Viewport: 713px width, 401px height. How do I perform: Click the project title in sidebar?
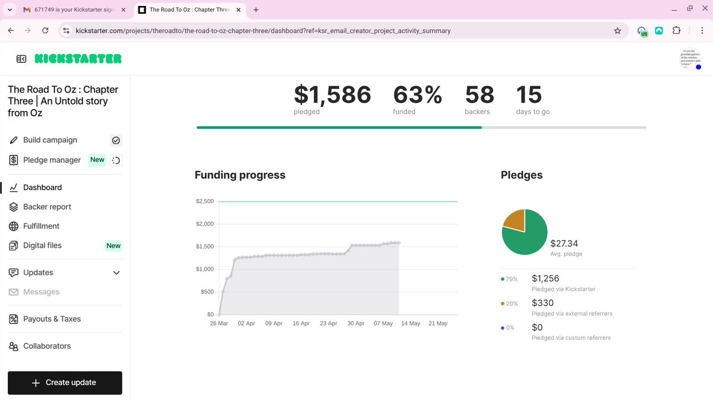[x=63, y=101]
